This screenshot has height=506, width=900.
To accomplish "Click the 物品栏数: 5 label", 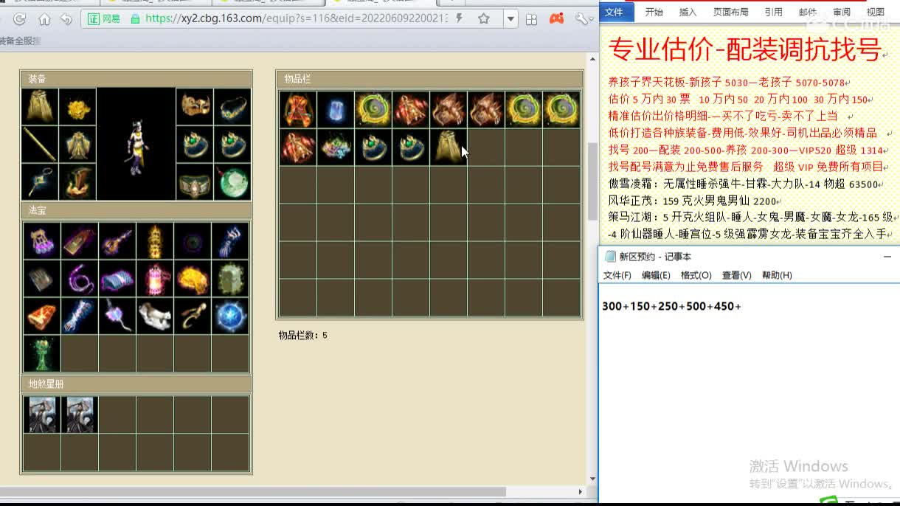I will point(302,336).
